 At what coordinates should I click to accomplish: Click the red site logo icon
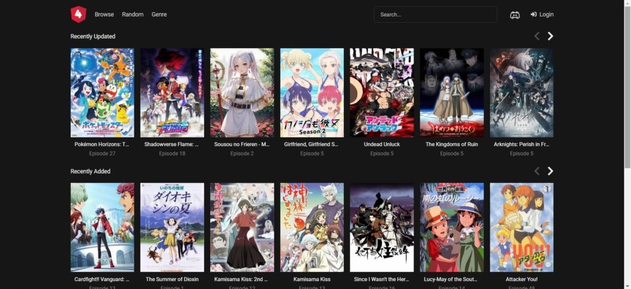click(78, 15)
